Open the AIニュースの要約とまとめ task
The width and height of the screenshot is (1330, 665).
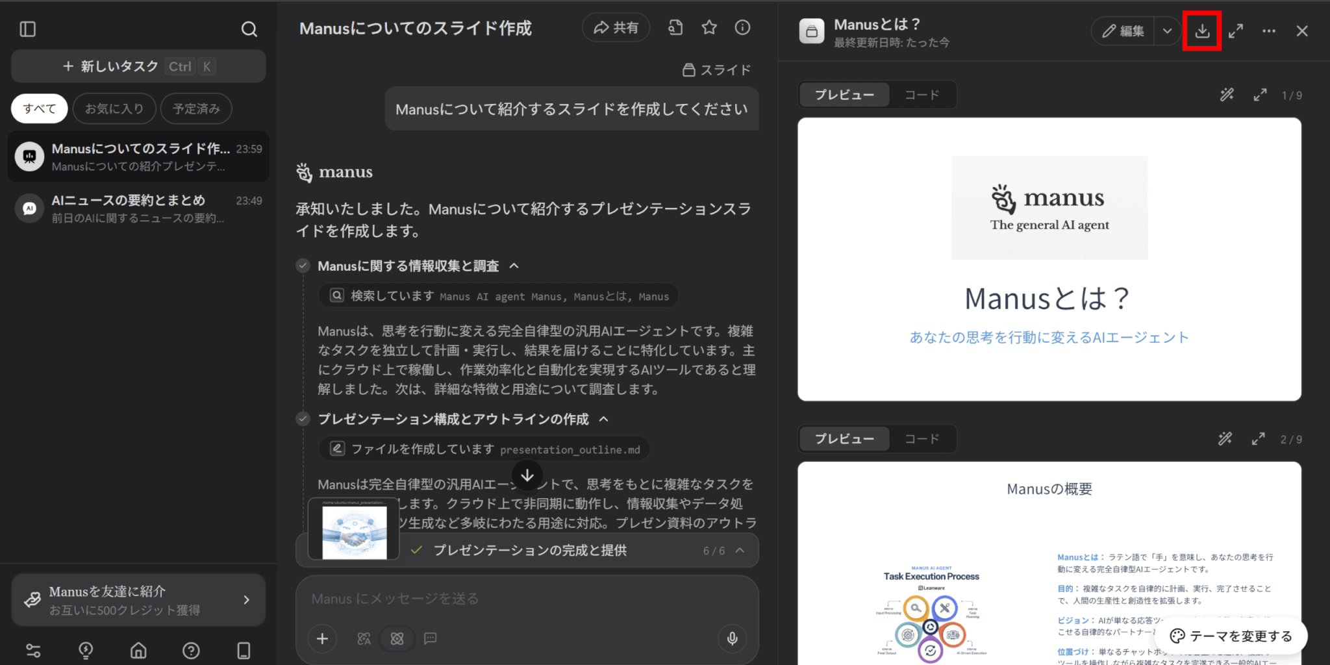coord(138,208)
